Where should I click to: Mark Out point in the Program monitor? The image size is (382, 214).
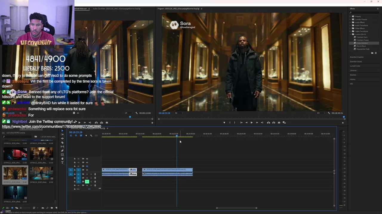pos(235,122)
